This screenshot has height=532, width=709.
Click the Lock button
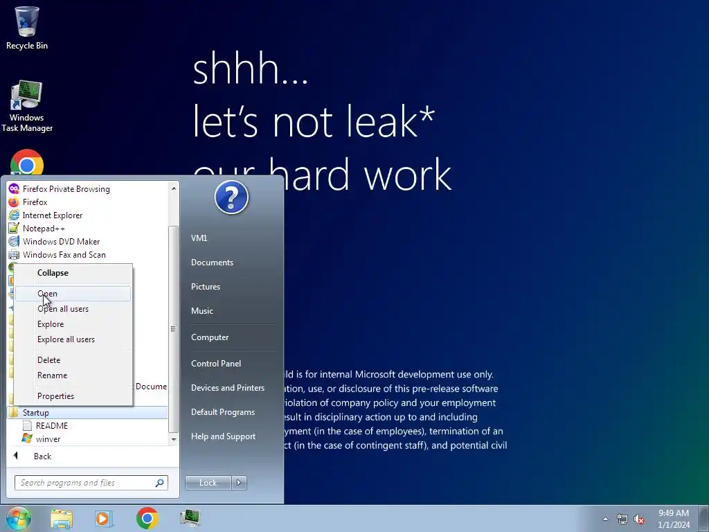(208, 483)
